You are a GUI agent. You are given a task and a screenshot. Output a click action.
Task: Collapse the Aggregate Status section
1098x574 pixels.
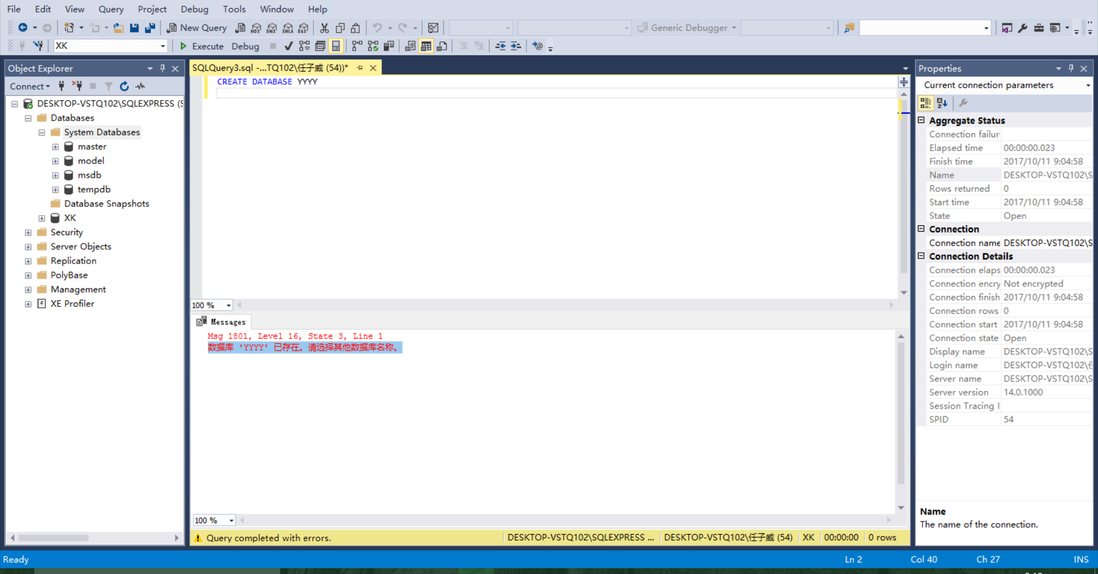pyautogui.click(x=921, y=120)
